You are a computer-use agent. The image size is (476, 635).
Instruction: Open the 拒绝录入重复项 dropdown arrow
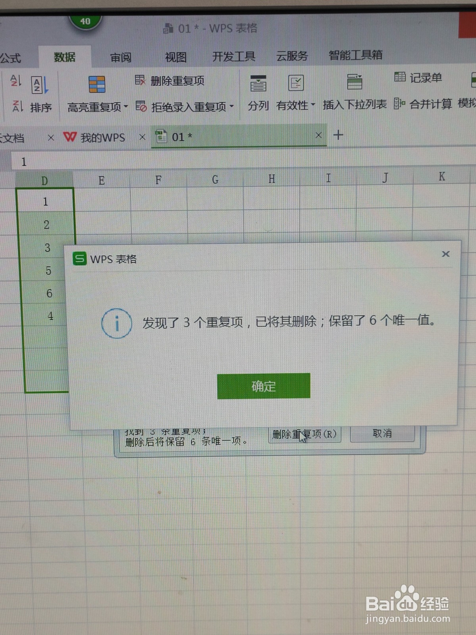tap(232, 106)
